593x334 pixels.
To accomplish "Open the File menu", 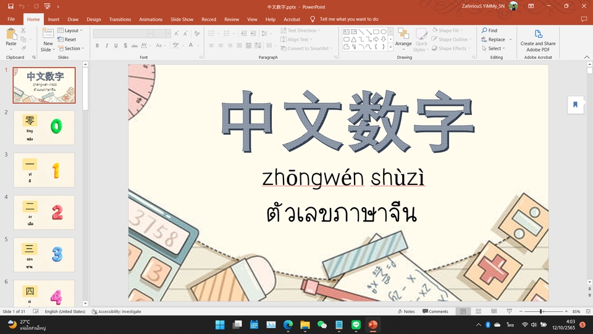I will tap(11, 19).
